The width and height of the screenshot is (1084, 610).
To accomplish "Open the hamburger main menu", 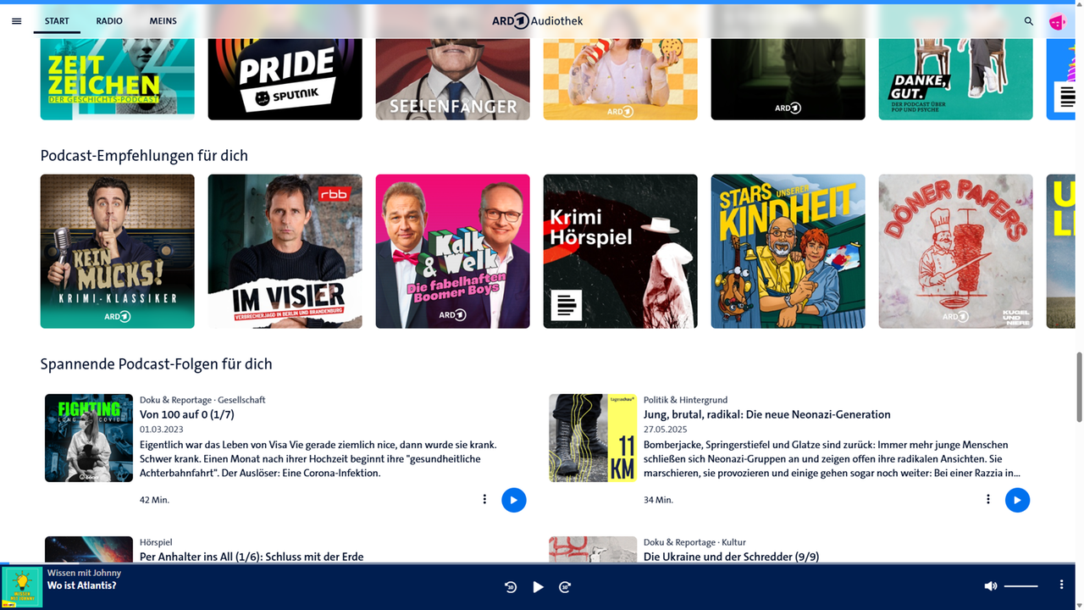I will (x=16, y=21).
